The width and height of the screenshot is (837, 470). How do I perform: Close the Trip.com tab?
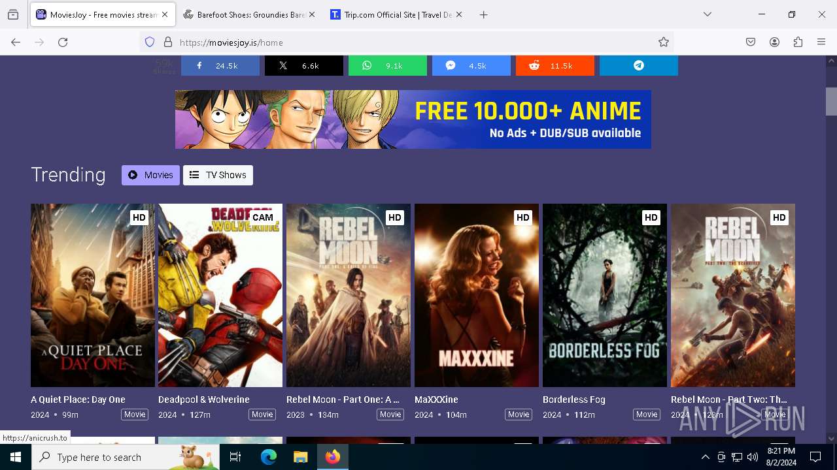pos(459,14)
